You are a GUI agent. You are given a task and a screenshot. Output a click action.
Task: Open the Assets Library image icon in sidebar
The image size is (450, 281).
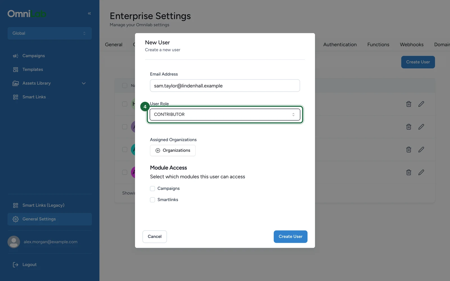click(15, 83)
